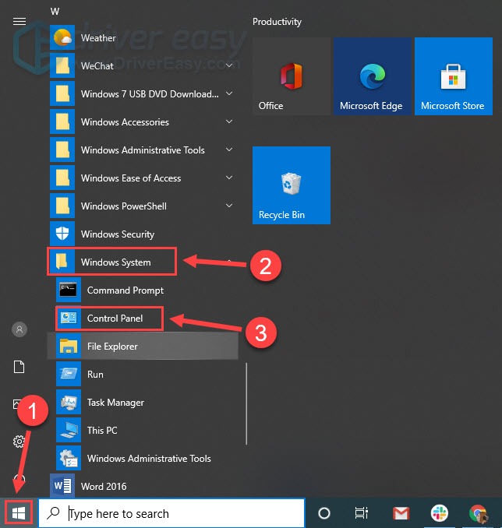Click the letter W section header
502x528 pixels.
[x=55, y=12]
